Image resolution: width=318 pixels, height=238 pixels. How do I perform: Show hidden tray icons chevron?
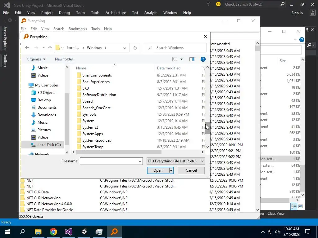tap(263, 232)
